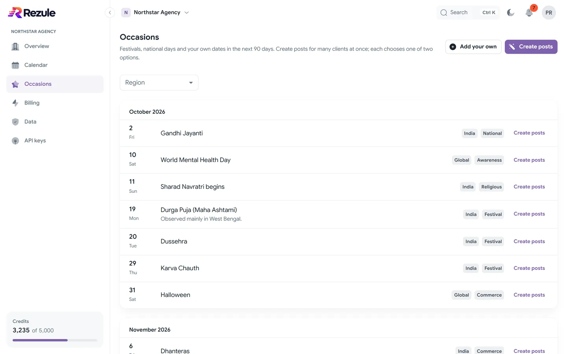This screenshot has height=354, width=567.
Task: Create posts for Gandhi Jayanti
Action: click(x=529, y=133)
